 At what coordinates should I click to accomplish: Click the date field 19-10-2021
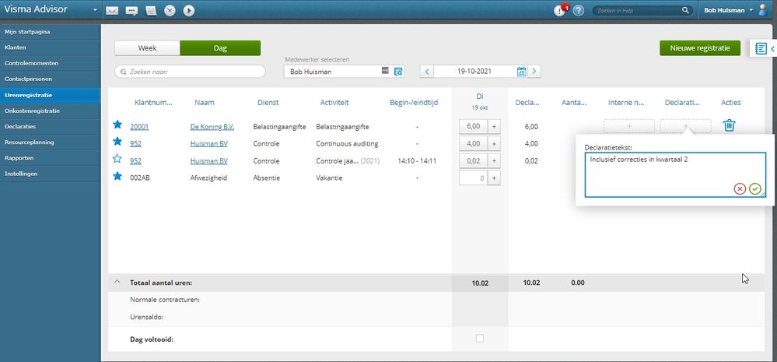pyautogui.click(x=474, y=72)
